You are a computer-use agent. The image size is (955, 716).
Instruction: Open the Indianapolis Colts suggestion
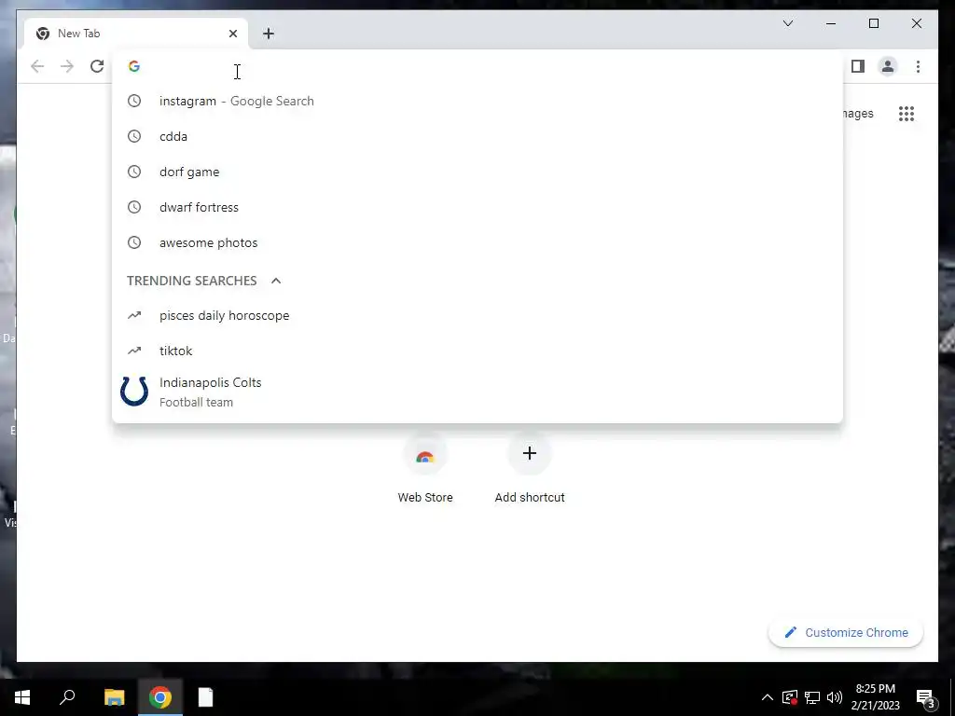pos(477,392)
